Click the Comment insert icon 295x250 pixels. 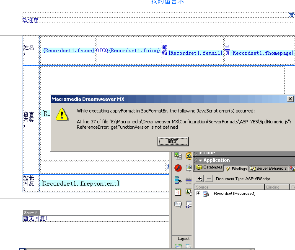[x=178, y=204]
